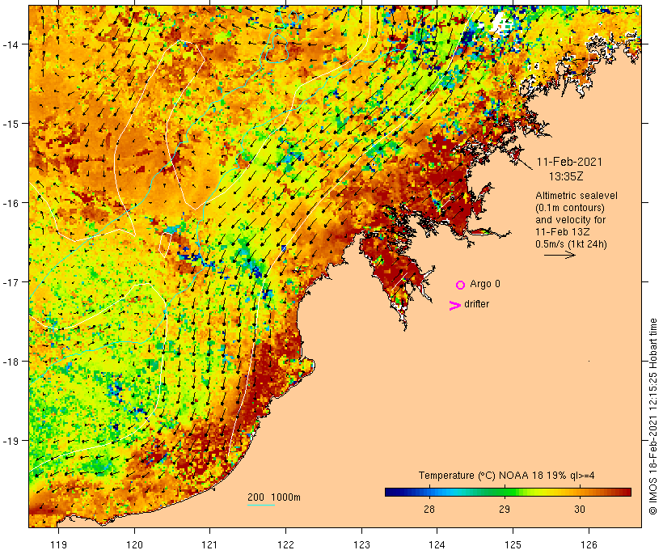Viewport: 663px width, 550px height.
Task: Click the 'and velocity for' text line
Action: coord(570,220)
